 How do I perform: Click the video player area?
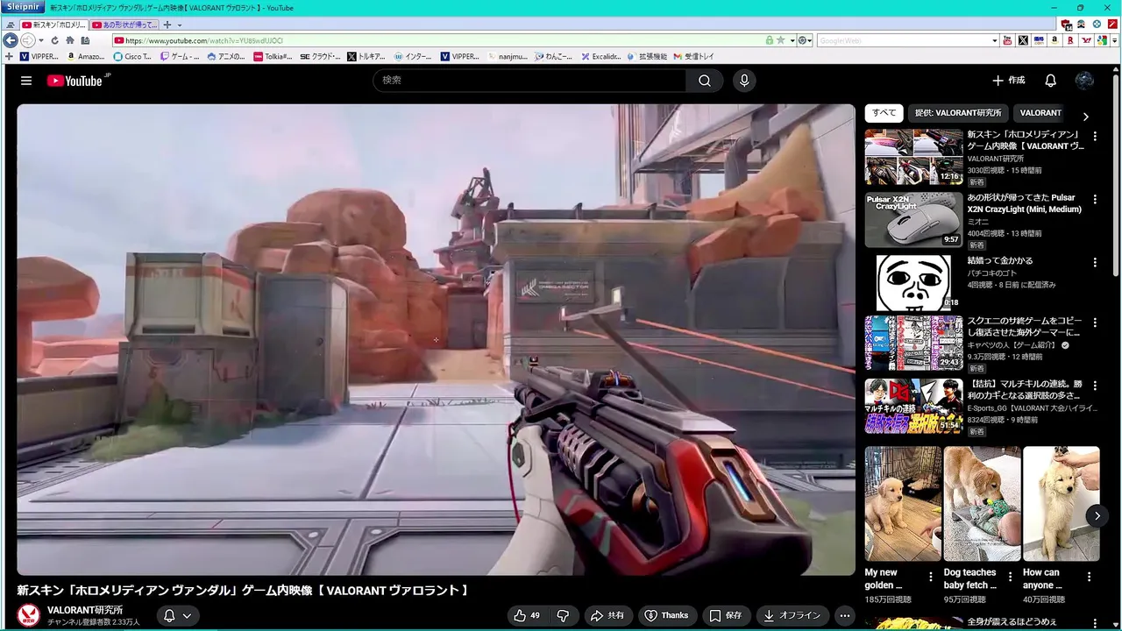[436, 340]
